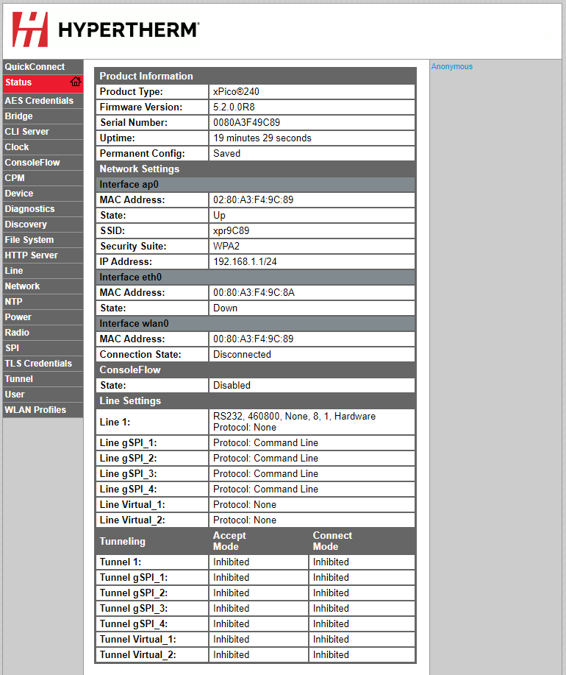Click the Hypertherm logo
This screenshot has height=675, width=566.
tap(105, 29)
